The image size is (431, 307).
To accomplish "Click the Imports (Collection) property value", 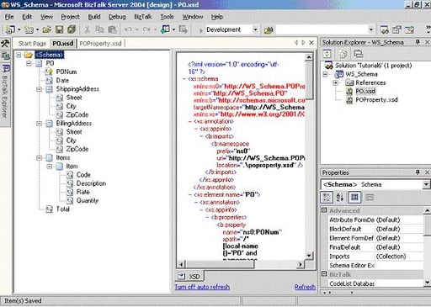I will [399, 257].
